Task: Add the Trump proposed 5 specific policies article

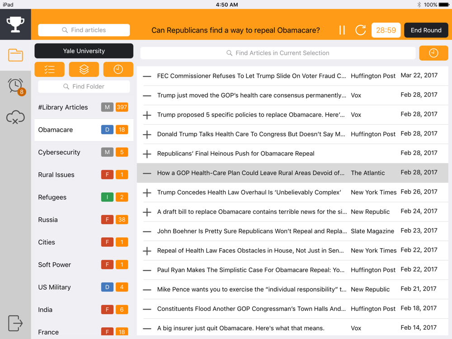Action: click(147, 115)
